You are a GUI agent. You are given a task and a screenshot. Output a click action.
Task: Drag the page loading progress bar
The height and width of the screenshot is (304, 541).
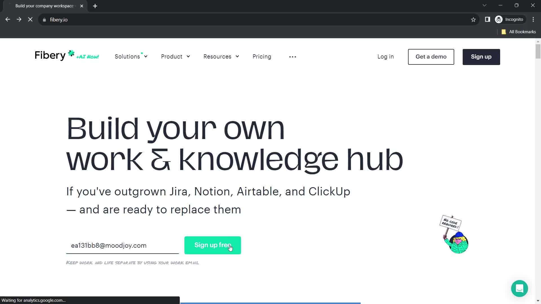point(270,303)
